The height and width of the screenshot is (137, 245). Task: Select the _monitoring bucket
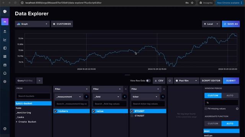[x=33, y=113]
